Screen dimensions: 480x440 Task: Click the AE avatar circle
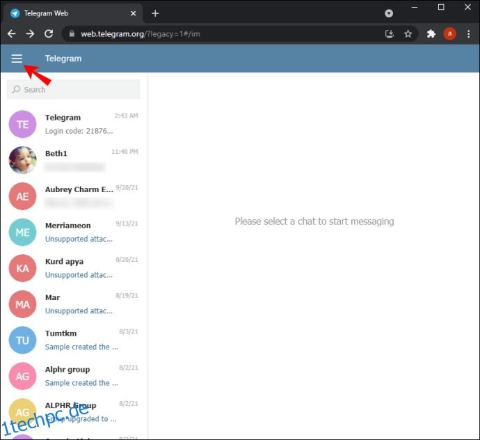coord(23,196)
